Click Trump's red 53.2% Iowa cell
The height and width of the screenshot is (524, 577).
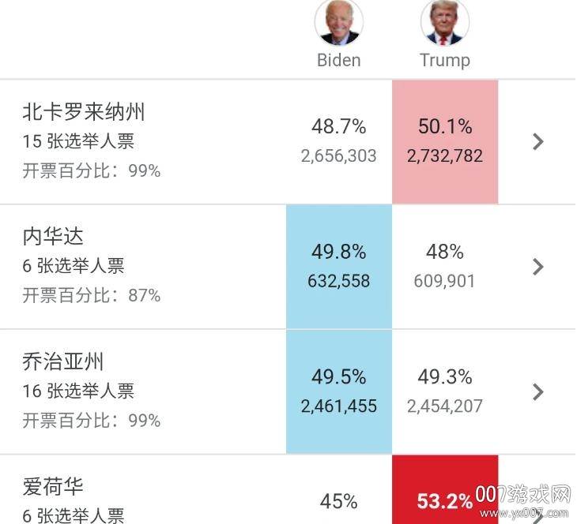click(445, 500)
